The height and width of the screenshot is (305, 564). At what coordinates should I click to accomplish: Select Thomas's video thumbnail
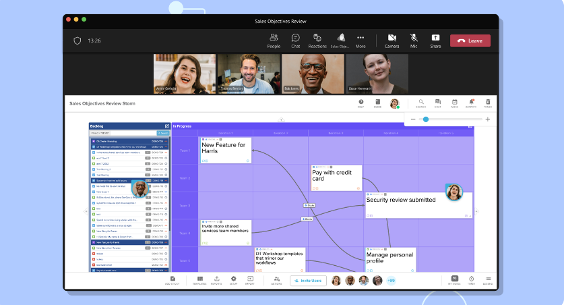[x=249, y=74]
